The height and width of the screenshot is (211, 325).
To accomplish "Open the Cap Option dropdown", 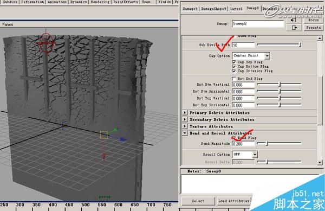I will [x=251, y=56].
